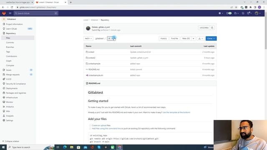Click the History button
Image resolution: width=267 pixels, height=150 pixels.
point(164,39)
